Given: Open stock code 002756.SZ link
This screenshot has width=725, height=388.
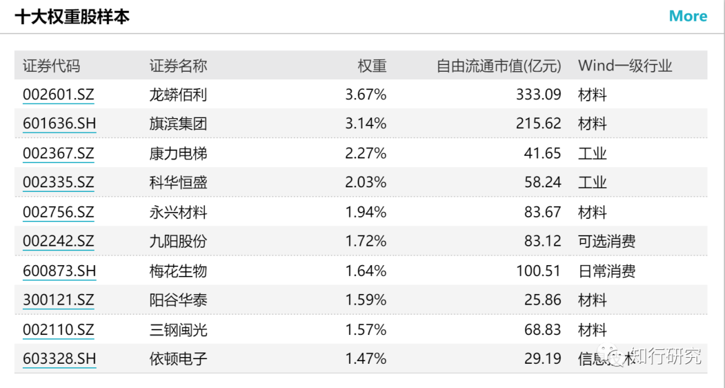Looking at the screenshot, I should click(x=58, y=213).
